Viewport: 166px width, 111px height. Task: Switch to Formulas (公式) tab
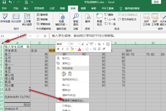(x=52, y=9)
